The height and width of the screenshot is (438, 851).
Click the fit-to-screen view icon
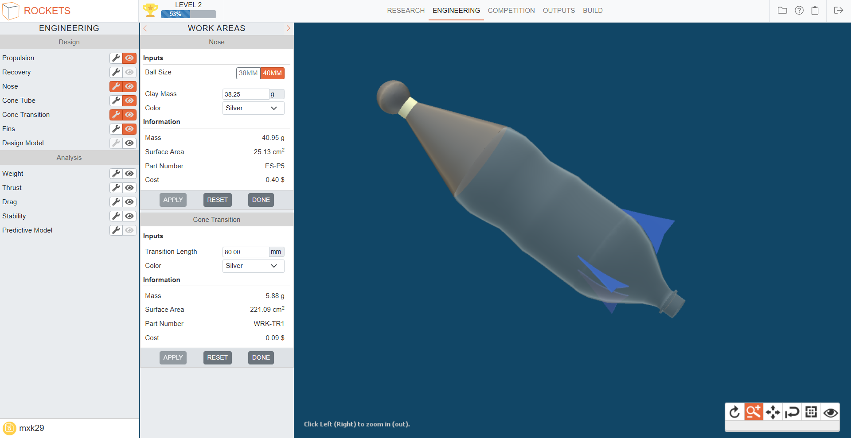tap(811, 412)
